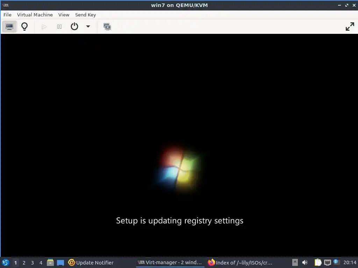Expand the shutdown options dropdown arrow

[x=88, y=27]
